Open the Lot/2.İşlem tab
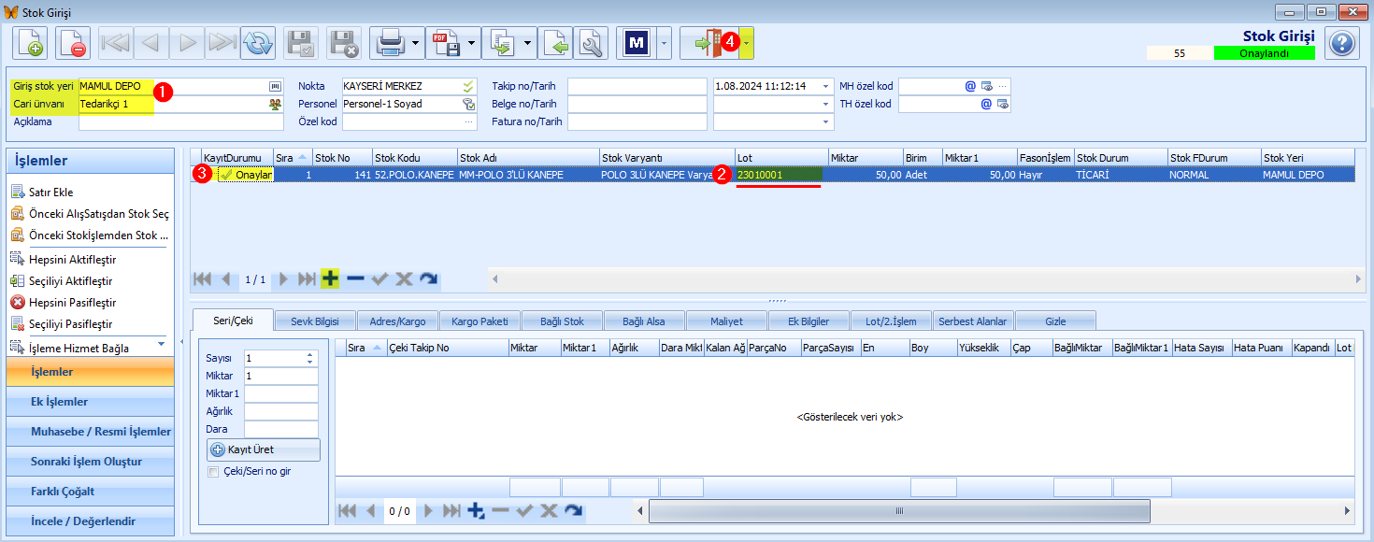1374x542 pixels. coord(891,321)
